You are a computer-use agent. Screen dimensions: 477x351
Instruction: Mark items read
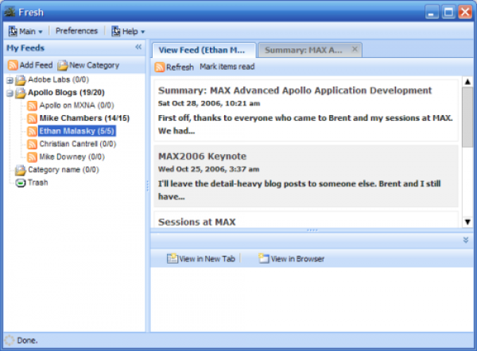tap(227, 67)
